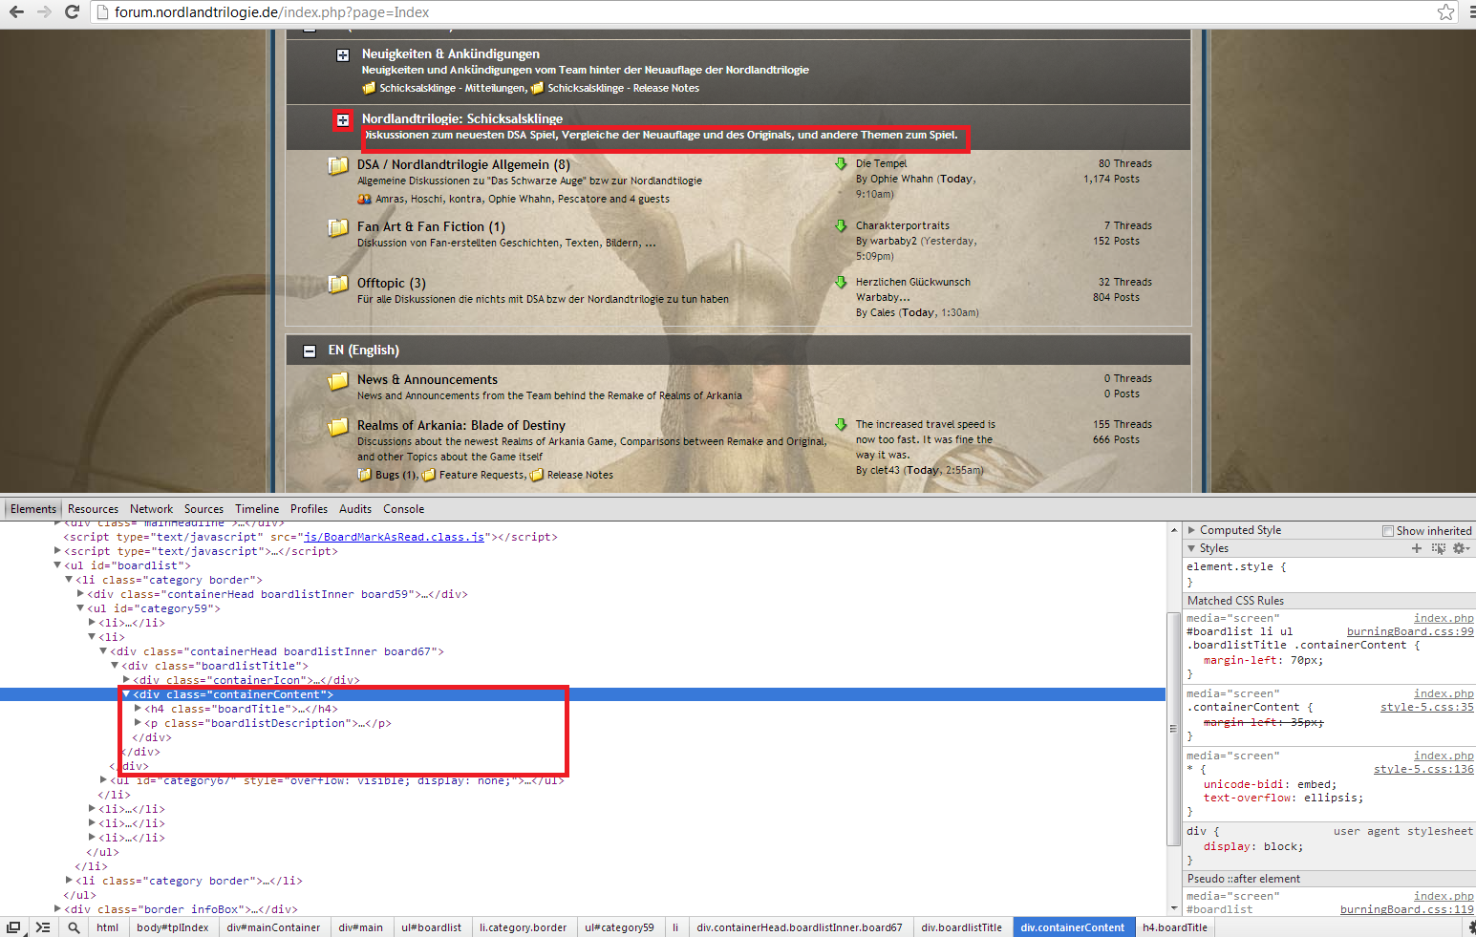This screenshot has height=937, width=1476.
Task: Show the console drawer icon in DevTools
Action: 43,927
